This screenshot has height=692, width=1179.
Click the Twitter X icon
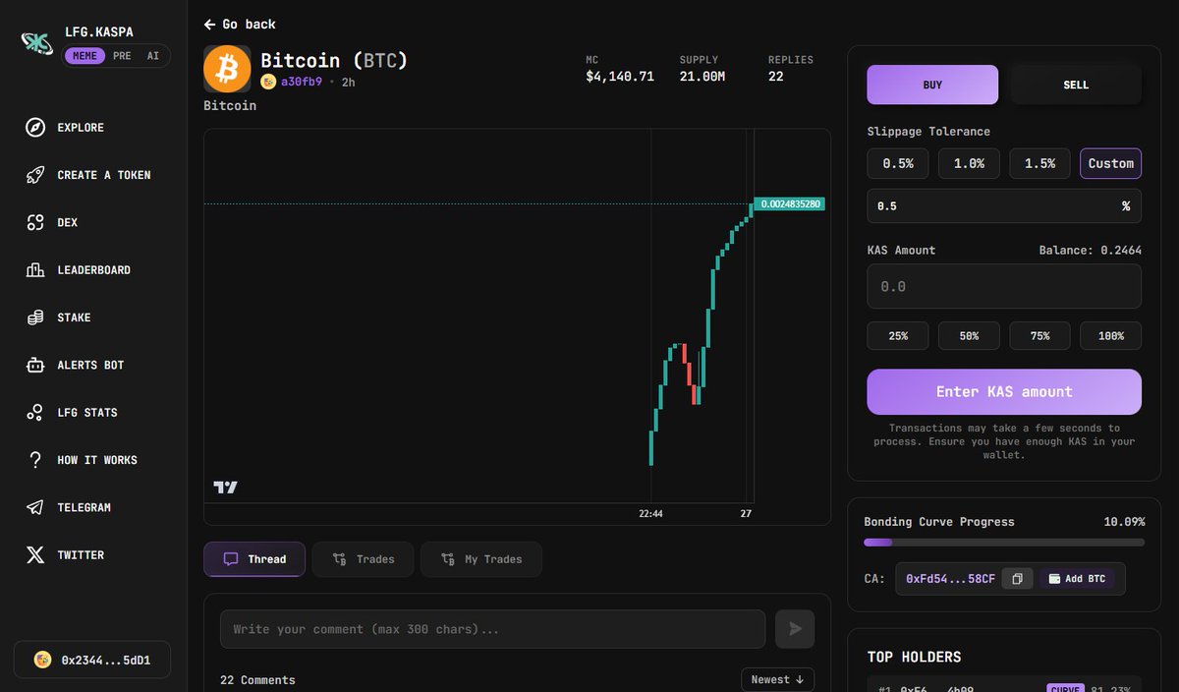pyautogui.click(x=35, y=554)
